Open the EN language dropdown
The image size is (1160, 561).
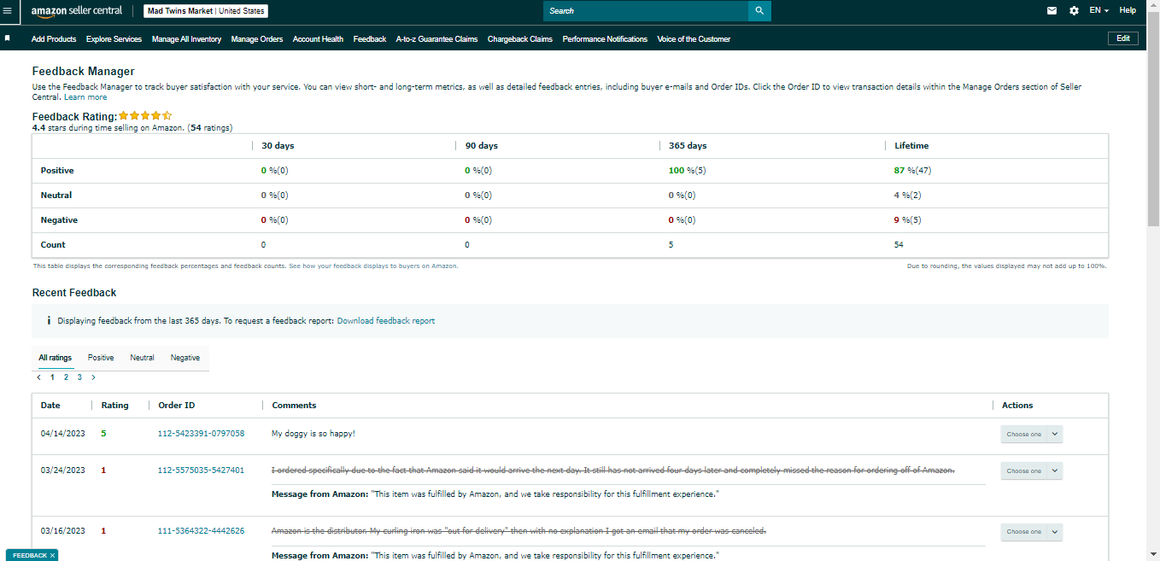click(x=1099, y=11)
